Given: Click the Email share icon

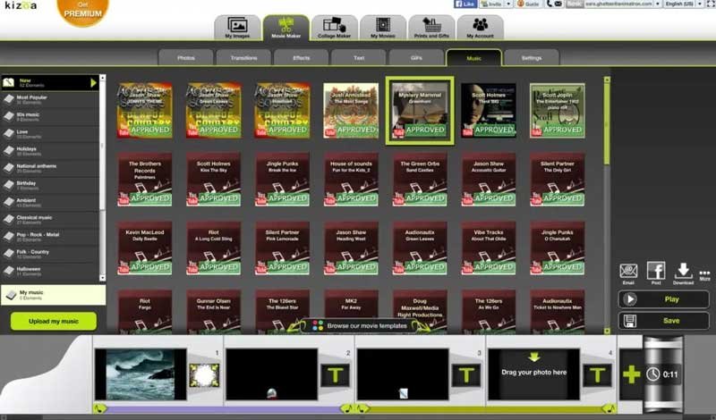Looking at the screenshot, I should click(628, 271).
